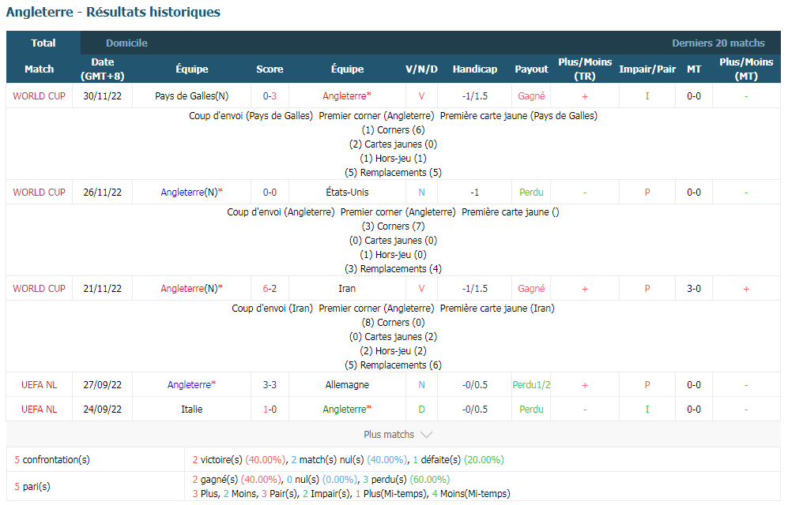This screenshot has width=788, height=505.
Task: Click D result in Italie row
Action: (x=421, y=410)
